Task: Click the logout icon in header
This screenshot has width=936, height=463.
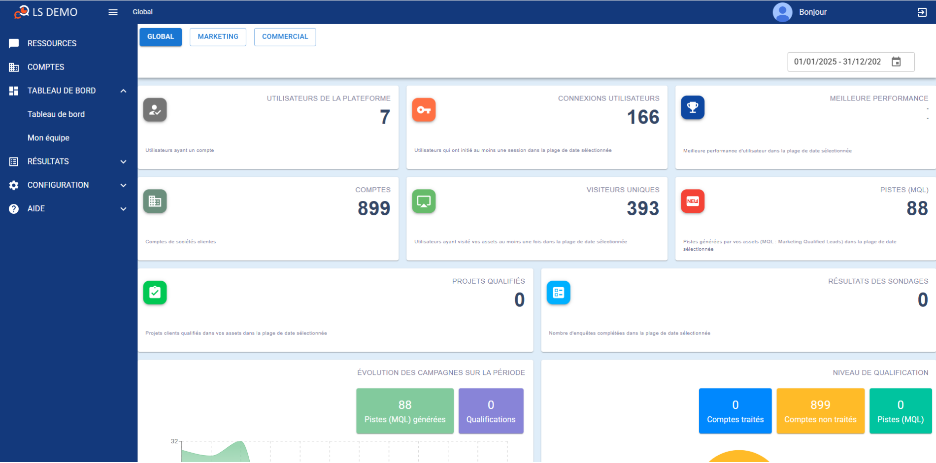Action: 922,12
